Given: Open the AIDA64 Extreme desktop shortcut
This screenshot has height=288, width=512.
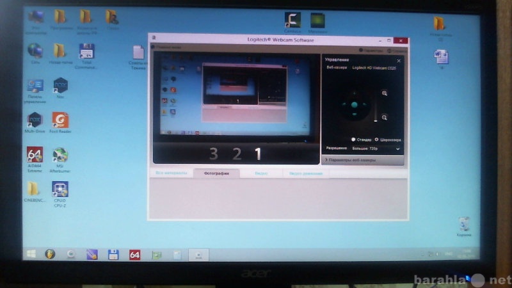Looking at the screenshot, I should click(35, 159).
